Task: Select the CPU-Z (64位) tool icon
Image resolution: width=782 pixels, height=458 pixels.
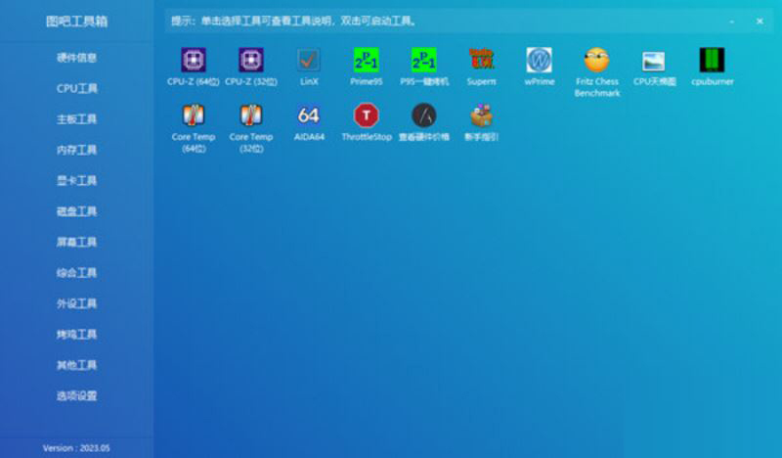Action: (193, 60)
